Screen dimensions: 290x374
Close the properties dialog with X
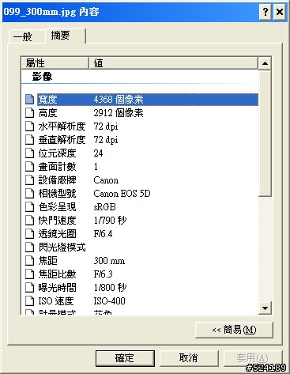click(x=280, y=12)
